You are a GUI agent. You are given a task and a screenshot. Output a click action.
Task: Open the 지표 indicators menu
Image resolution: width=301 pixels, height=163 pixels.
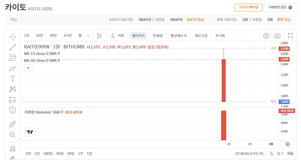point(117,36)
